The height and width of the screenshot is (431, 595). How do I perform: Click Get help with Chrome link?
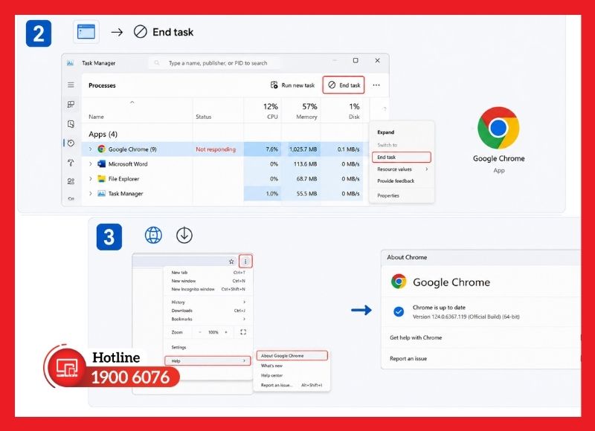pos(416,337)
